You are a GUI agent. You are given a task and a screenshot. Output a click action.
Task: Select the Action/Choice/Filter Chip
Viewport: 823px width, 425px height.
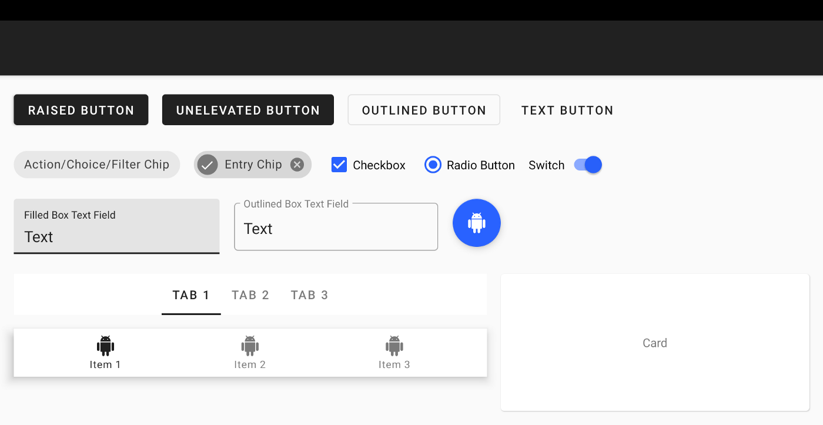(x=96, y=165)
